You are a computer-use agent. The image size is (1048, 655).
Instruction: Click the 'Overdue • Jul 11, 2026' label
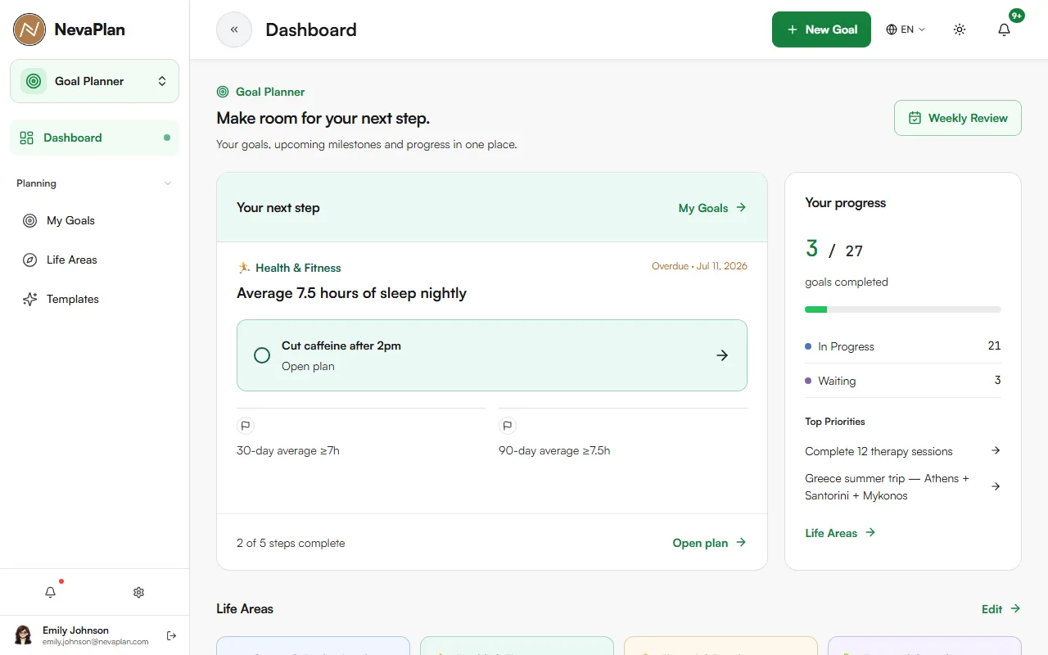pyautogui.click(x=699, y=266)
